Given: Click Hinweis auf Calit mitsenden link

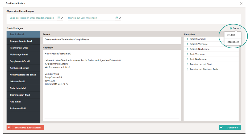Looking at the screenshot, I should click(82, 18).
